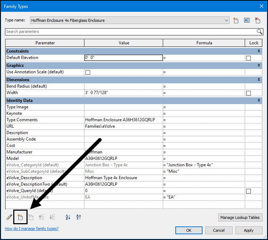Image resolution: width=268 pixels, height=240 pixels.
Task: Click the New Type icon beside type name
Action: pos(236,20)
